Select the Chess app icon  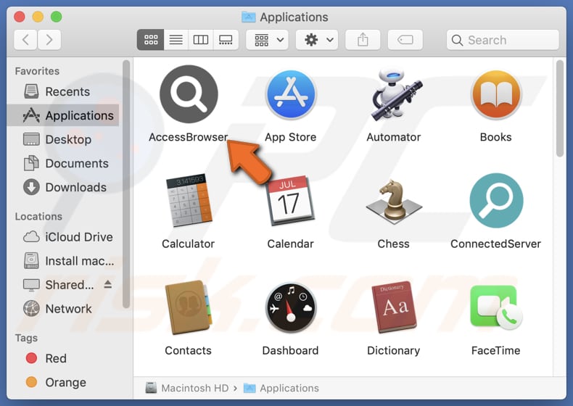[394, 202]
